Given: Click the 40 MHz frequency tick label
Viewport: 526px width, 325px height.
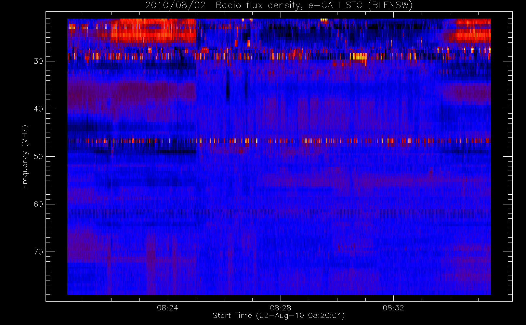Looking at the screenshot, I should tap(38, 109).
